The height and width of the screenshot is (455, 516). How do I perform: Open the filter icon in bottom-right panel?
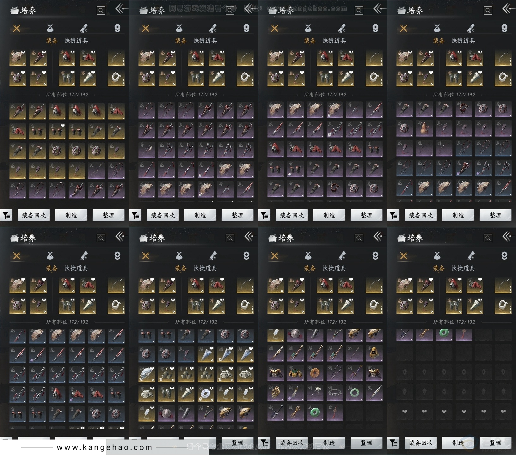pyautogui.click(x=393, y=443)
